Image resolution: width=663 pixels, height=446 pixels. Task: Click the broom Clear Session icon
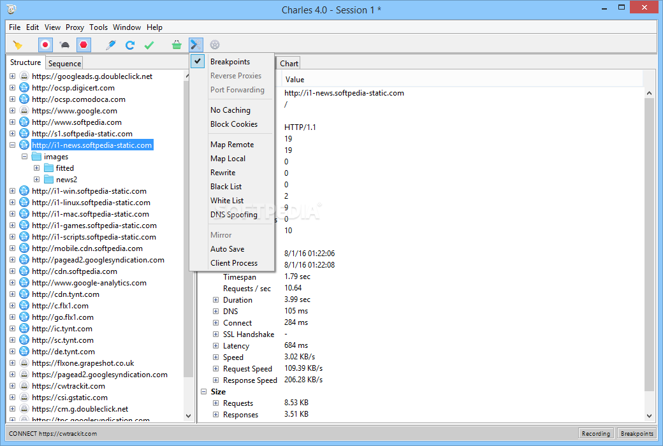[18, 45]
